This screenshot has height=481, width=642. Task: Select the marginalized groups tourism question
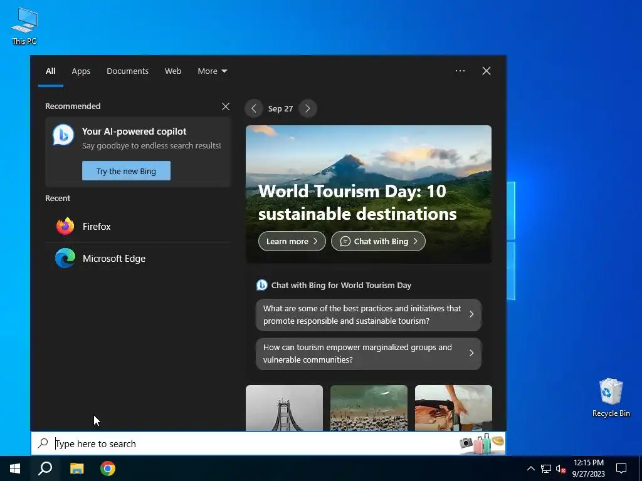point(369,353)
